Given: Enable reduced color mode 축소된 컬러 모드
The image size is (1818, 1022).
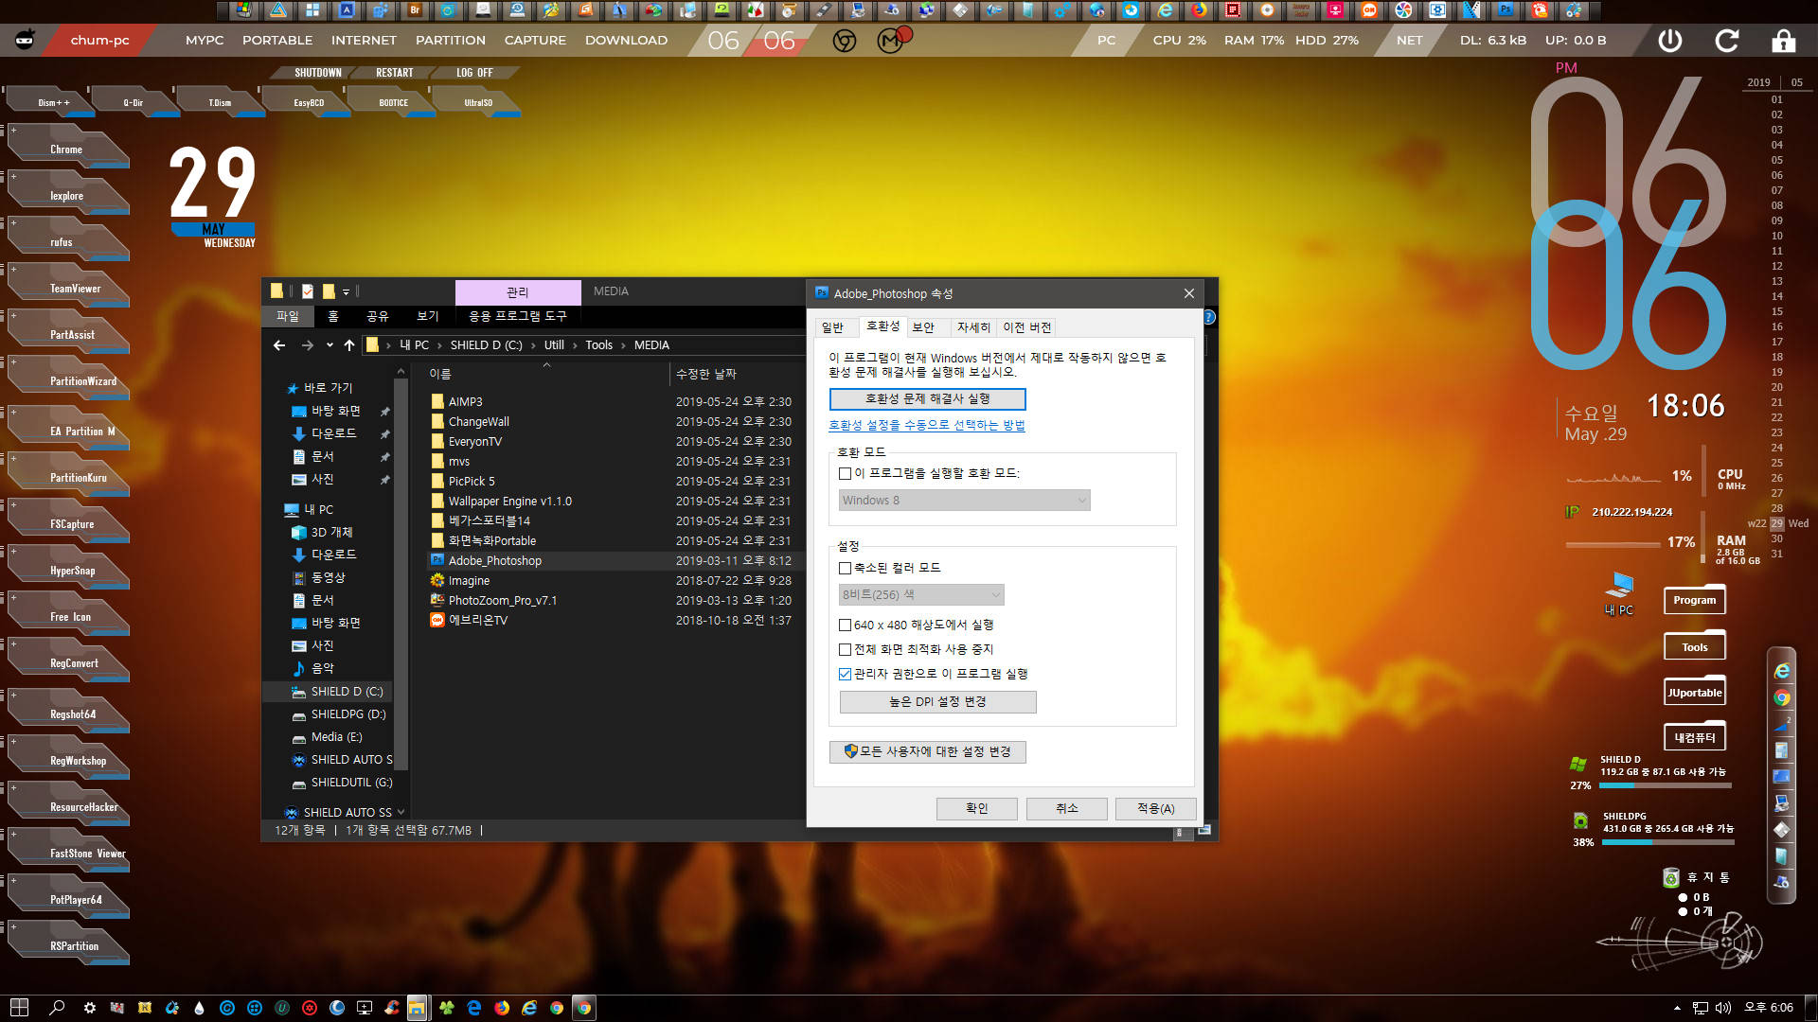Looking at the screenshot, I should click(846, 568).
